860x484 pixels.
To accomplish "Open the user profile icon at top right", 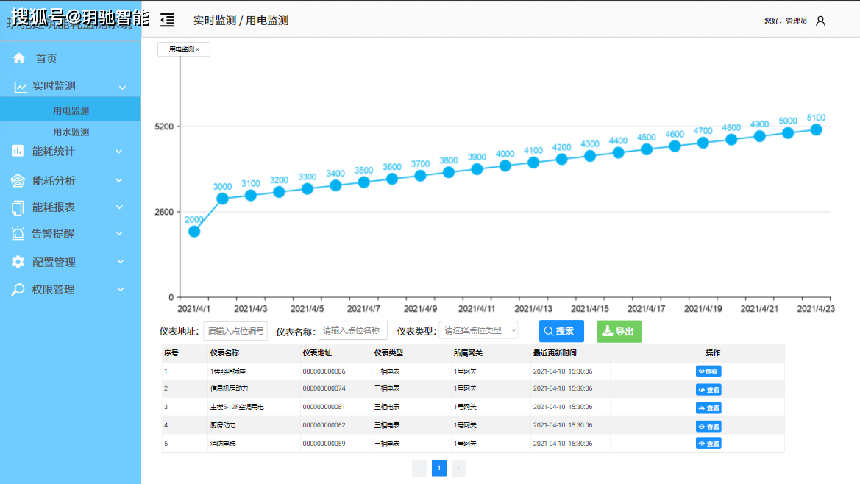I will click(820, 21).
